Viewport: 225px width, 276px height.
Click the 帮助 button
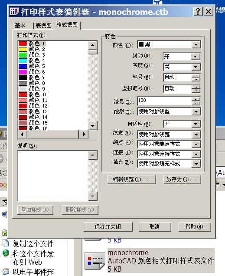pos(194,227)
